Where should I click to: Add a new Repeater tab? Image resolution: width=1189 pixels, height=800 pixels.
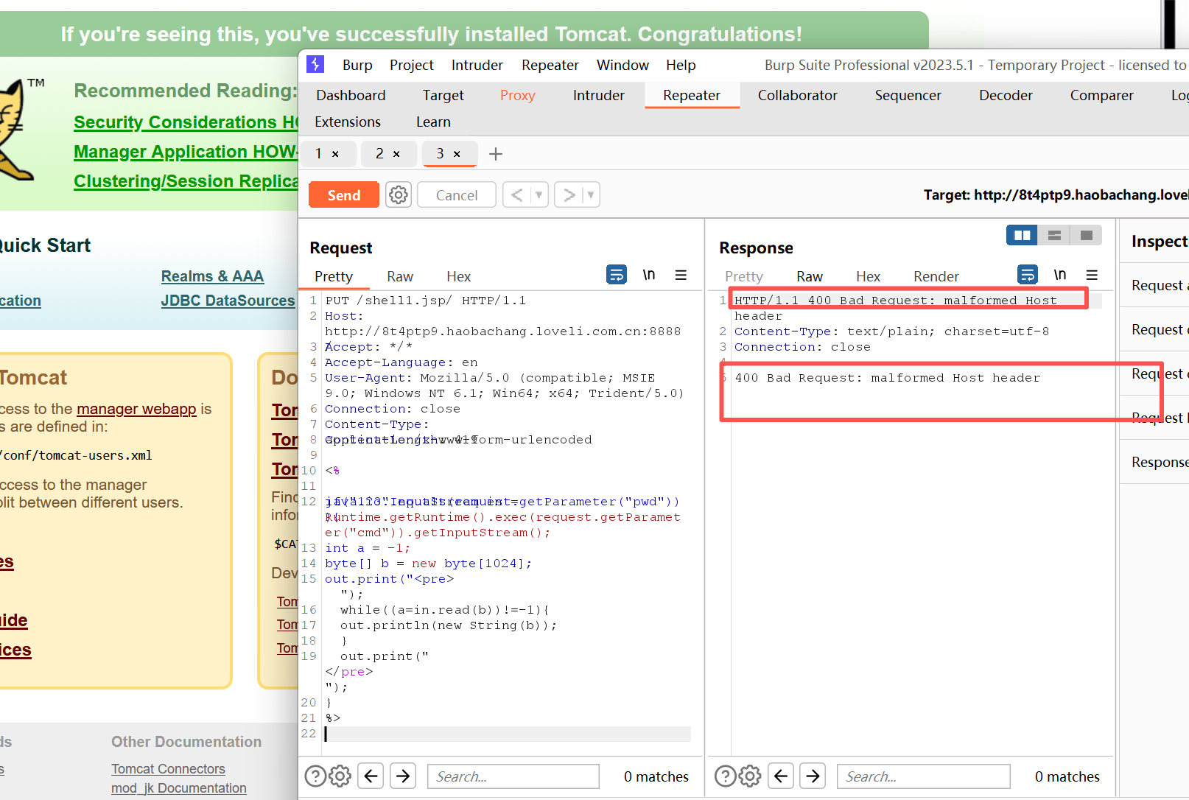coord(496,154)
